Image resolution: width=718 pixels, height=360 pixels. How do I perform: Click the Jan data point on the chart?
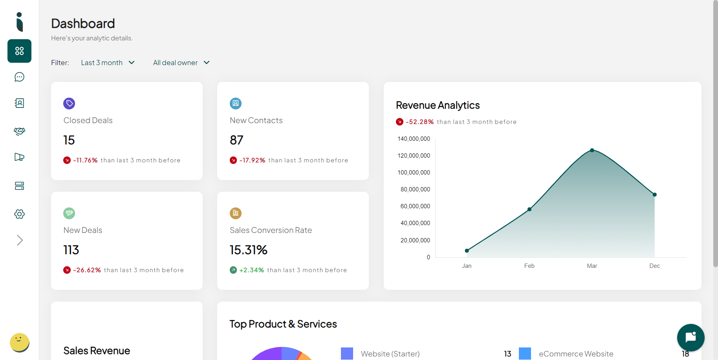tap(467, 251)
